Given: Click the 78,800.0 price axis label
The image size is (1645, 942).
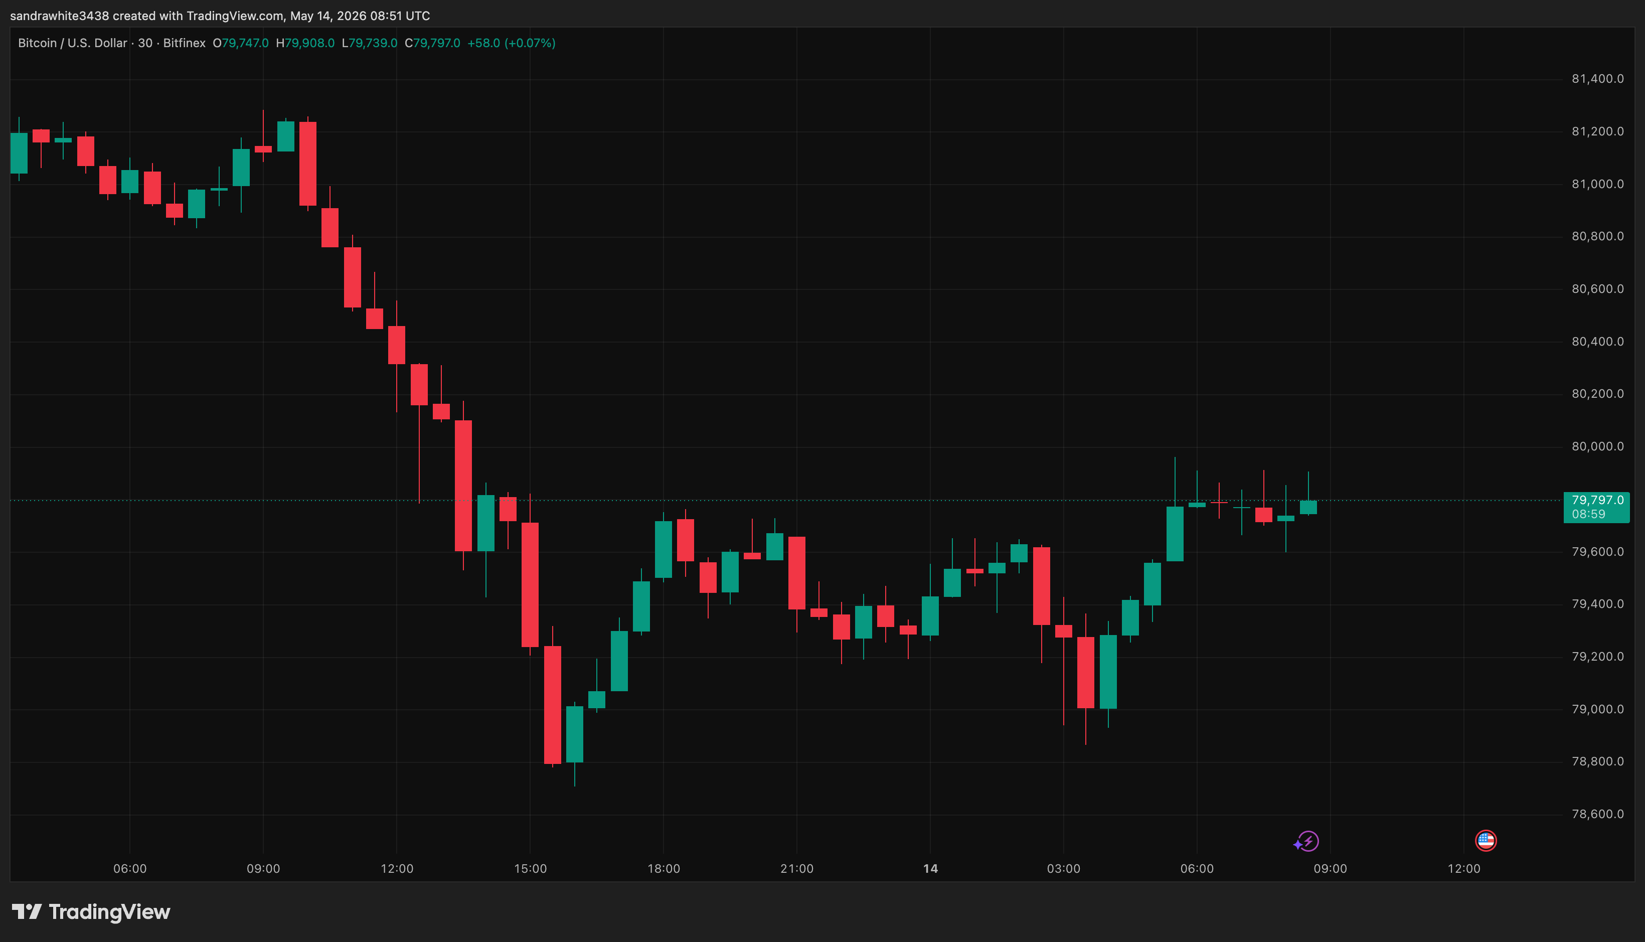Looking at the screenshot, I should click(x=1598, y=761).
